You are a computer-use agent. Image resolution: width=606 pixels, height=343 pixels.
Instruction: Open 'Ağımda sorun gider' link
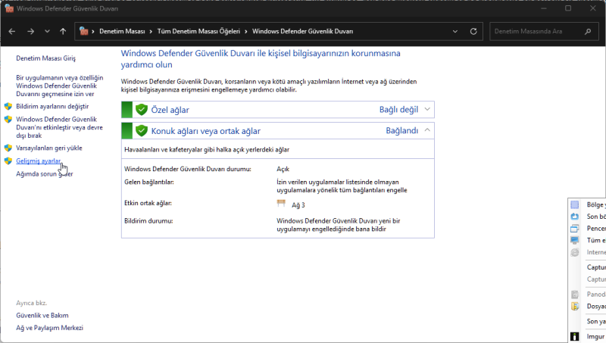(45, 174)
